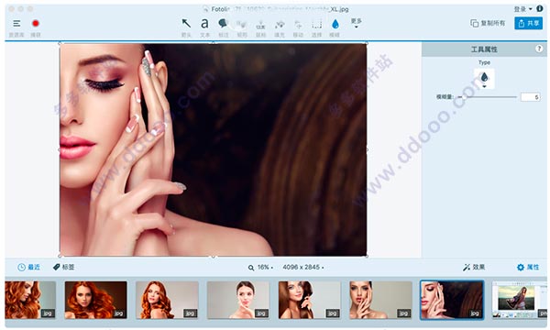This screenshot has height=330, width=550.
Task: Select the stamp tool in the toolbar
Action: click(x=260, y=25)
